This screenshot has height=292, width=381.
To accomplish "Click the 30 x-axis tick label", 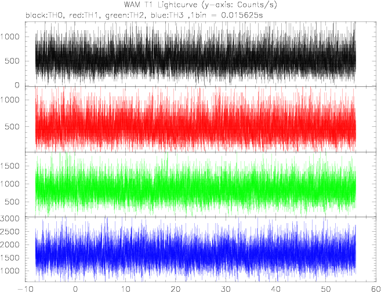I will 226,289.
